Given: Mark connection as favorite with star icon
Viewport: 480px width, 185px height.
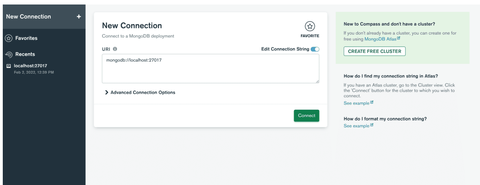Looking at the screenshot, I should click(310, 26).
